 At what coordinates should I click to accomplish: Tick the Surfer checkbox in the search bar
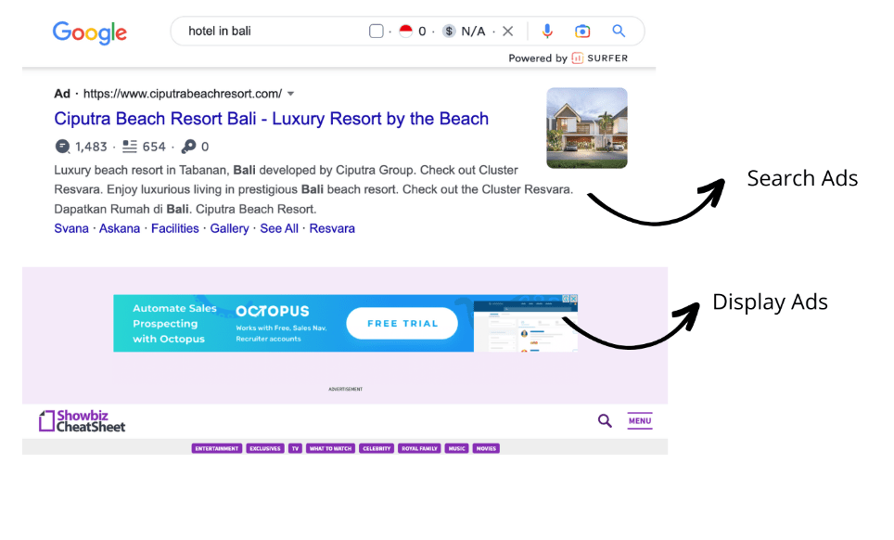tap(377, 31)
